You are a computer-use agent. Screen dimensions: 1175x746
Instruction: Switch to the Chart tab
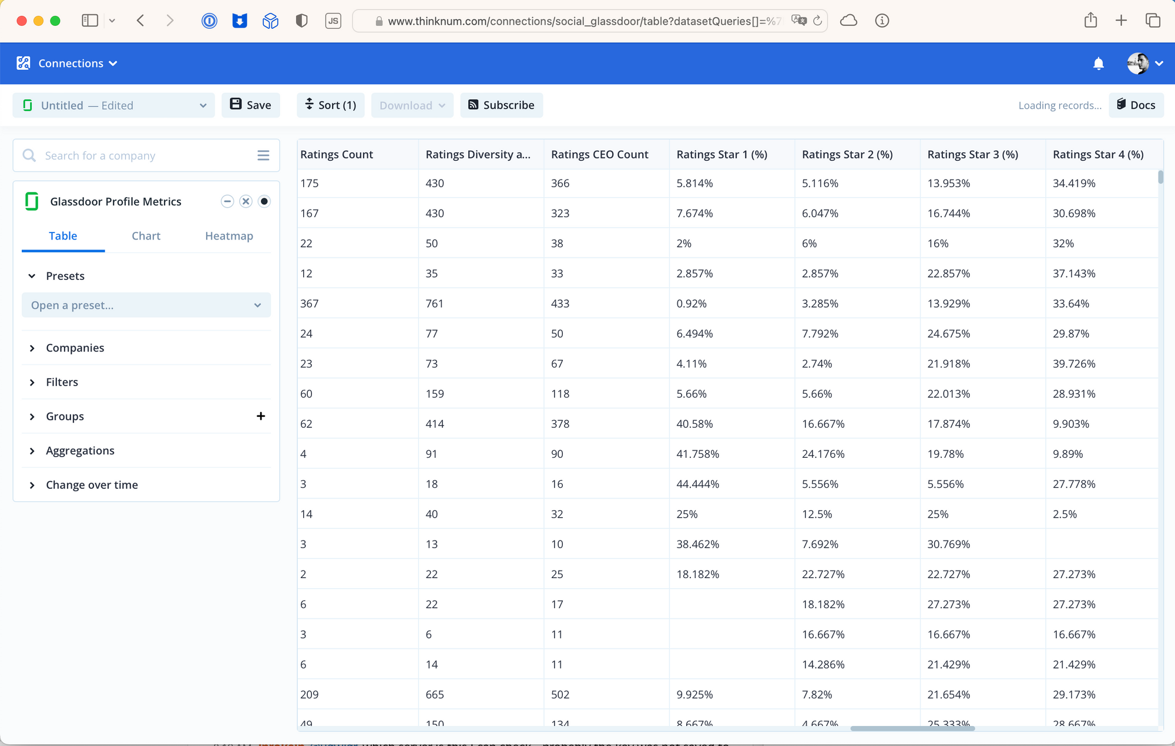(146, 236)
